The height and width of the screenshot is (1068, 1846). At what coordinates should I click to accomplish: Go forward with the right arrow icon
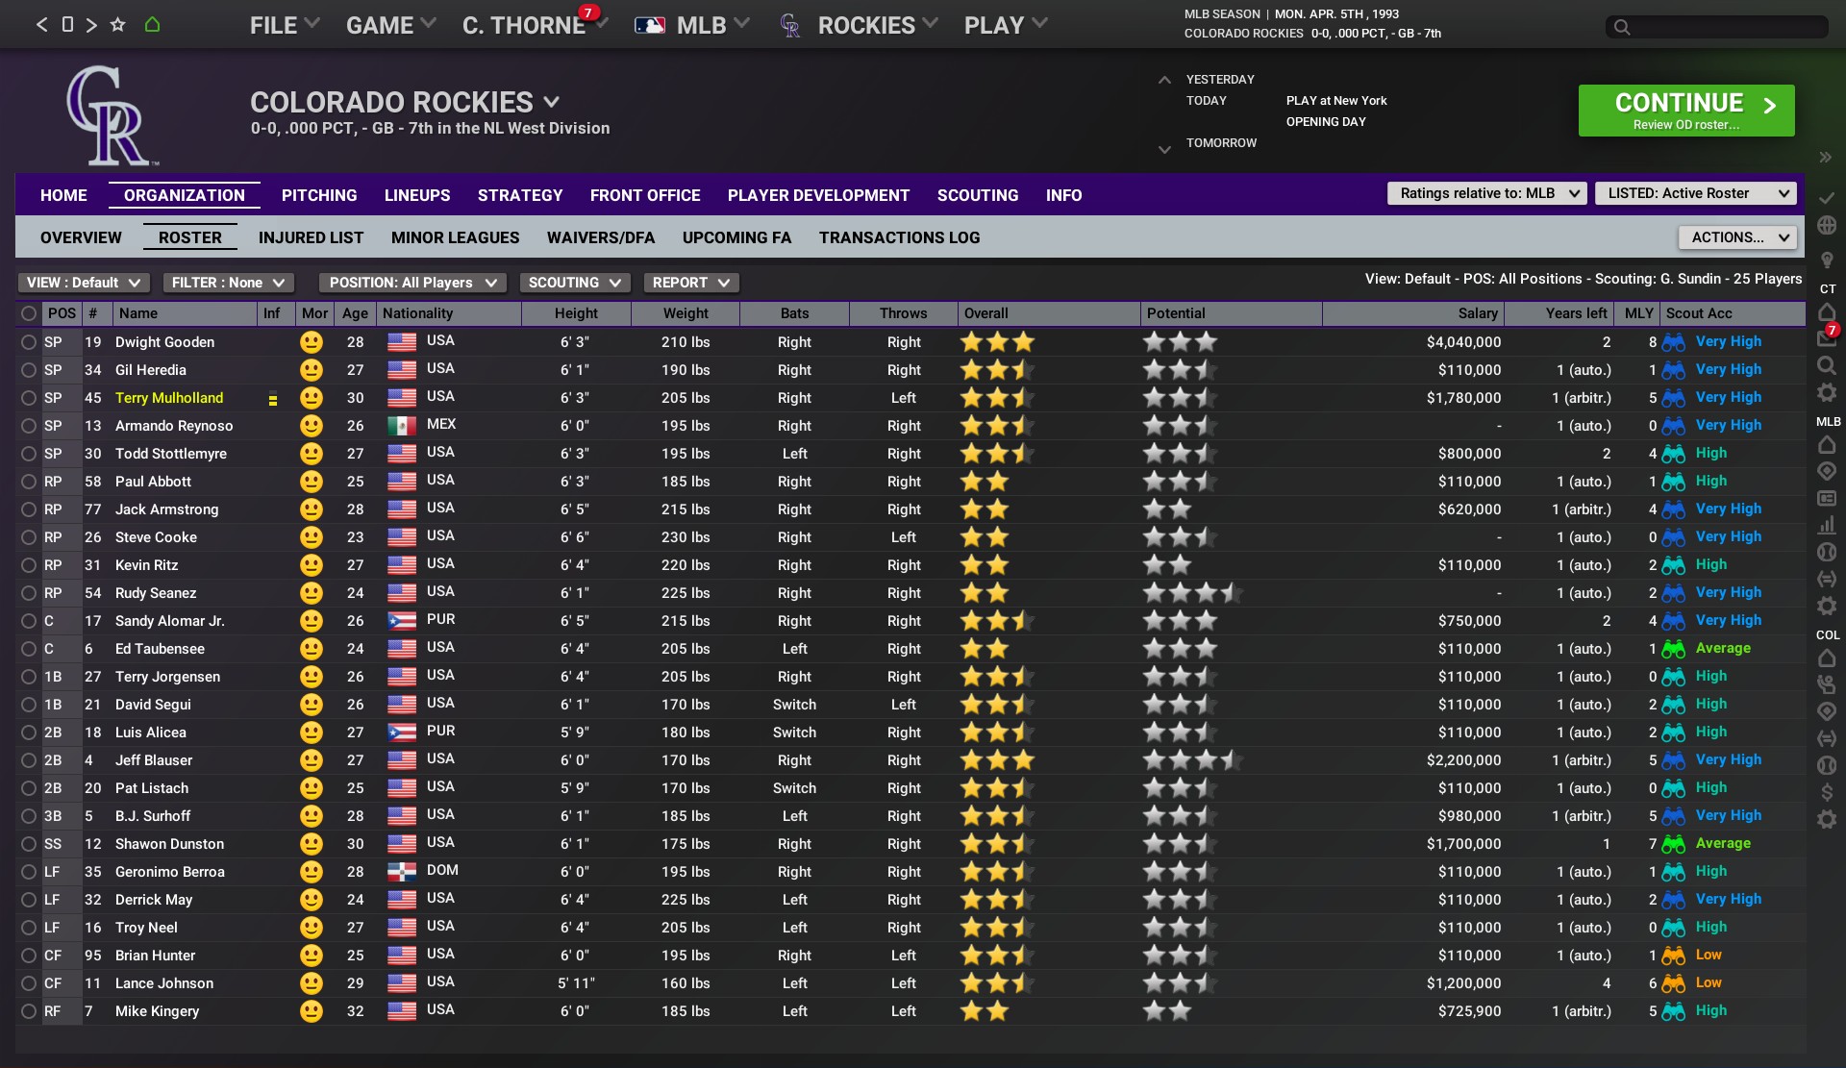[91, 25]
